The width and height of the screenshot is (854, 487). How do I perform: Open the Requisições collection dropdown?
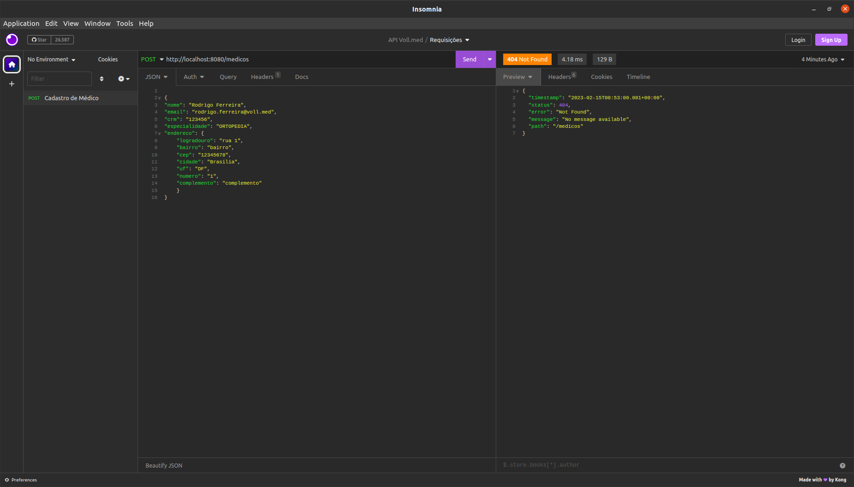click(x=449, y=40)
